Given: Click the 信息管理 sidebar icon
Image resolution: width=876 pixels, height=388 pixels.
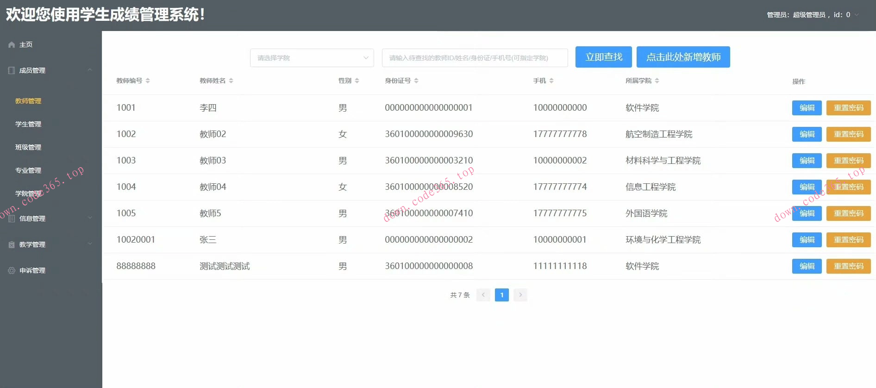Looking at the screenshot, I should click(12, 219).
